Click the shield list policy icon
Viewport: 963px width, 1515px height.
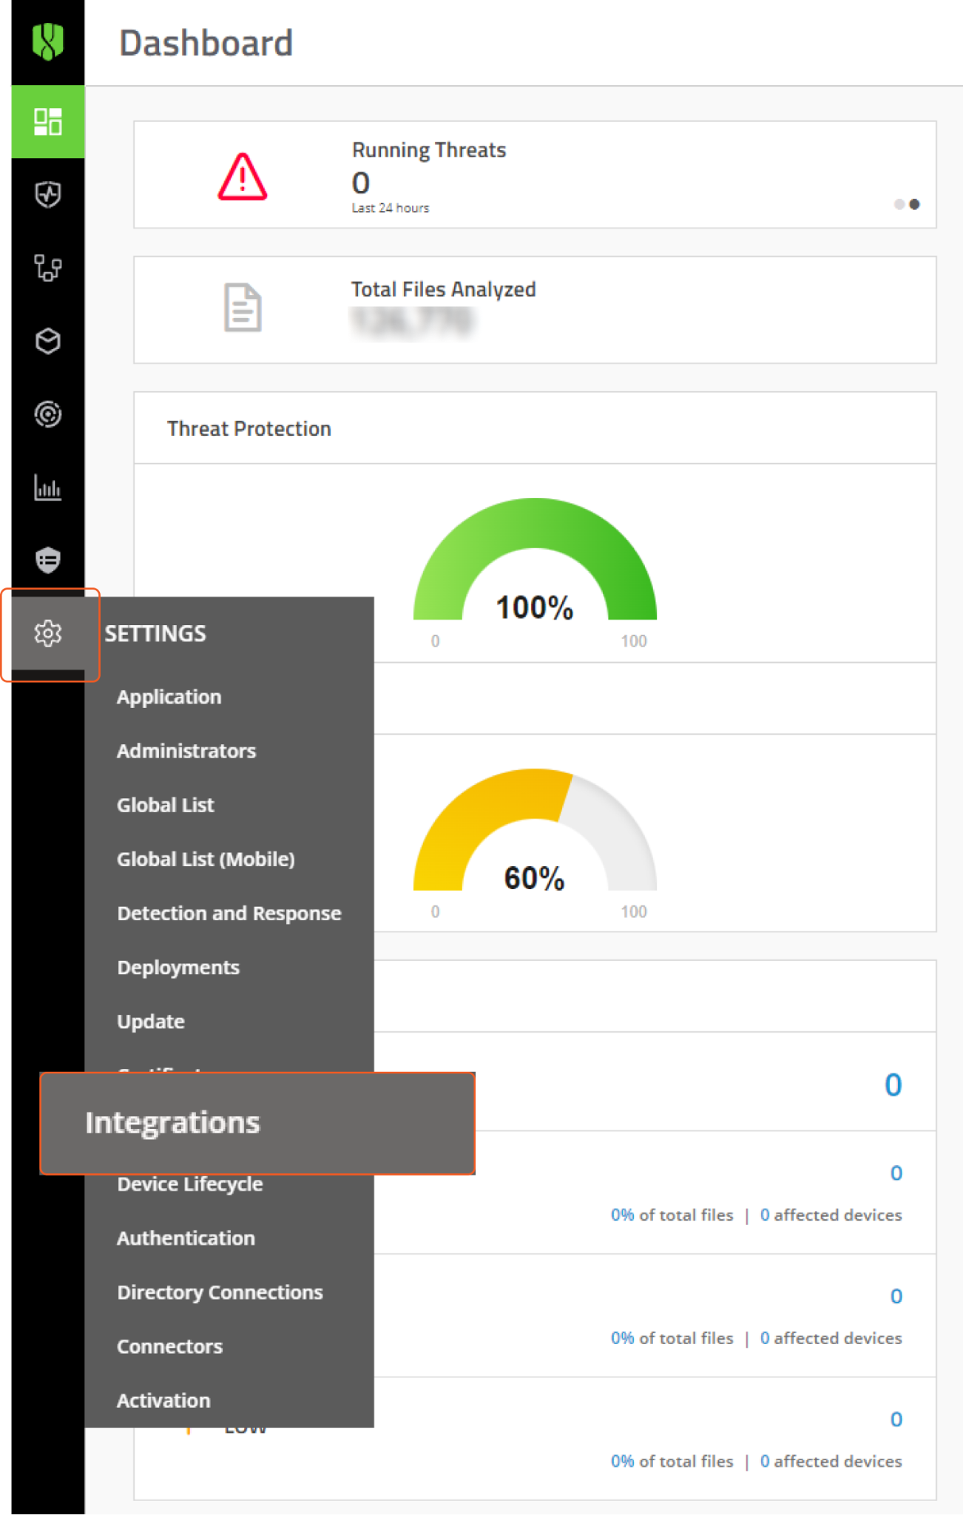tap(47, 560)
